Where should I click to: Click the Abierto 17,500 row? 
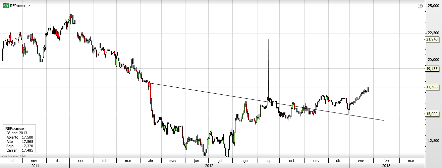[19, 137]
